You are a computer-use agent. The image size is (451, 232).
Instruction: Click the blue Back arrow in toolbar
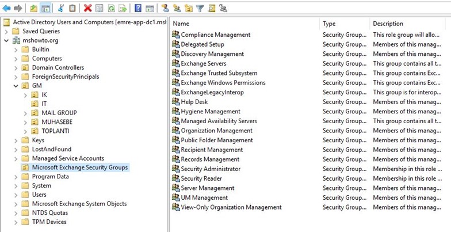7,8
